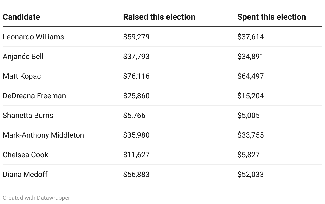This screenshot has height=204, width=325.
Task: Click the $5,005 spent amount
Action: pyautogui.click(x=248, y=115)
